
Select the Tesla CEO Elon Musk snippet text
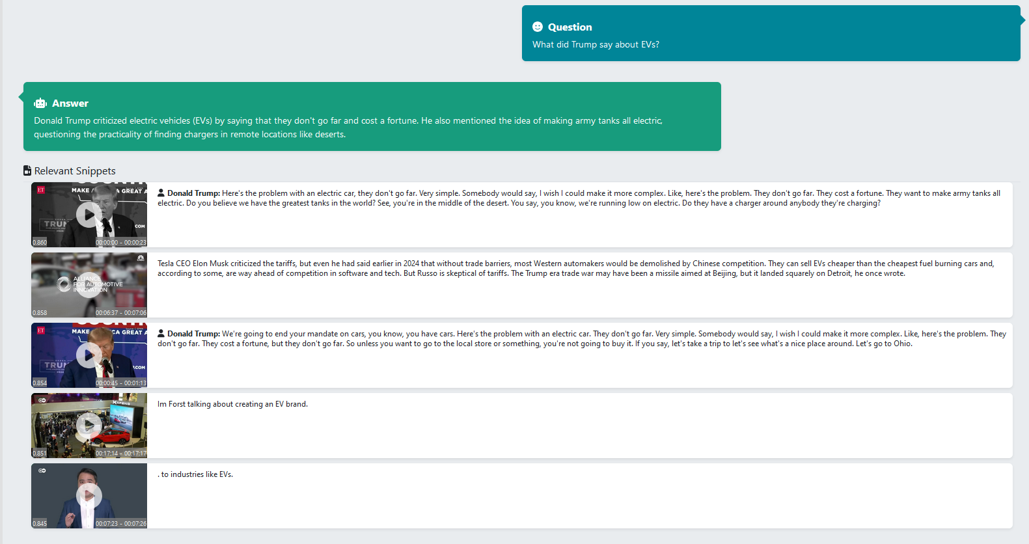click(x=575, y=268)
